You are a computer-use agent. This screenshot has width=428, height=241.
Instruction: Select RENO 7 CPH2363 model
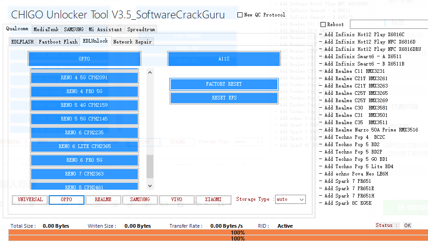coord(84,174)
